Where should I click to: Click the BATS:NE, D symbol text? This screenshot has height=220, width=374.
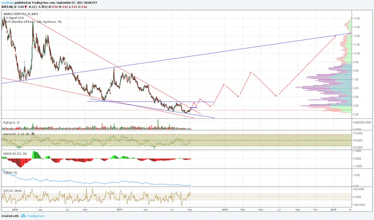[9, 7]
